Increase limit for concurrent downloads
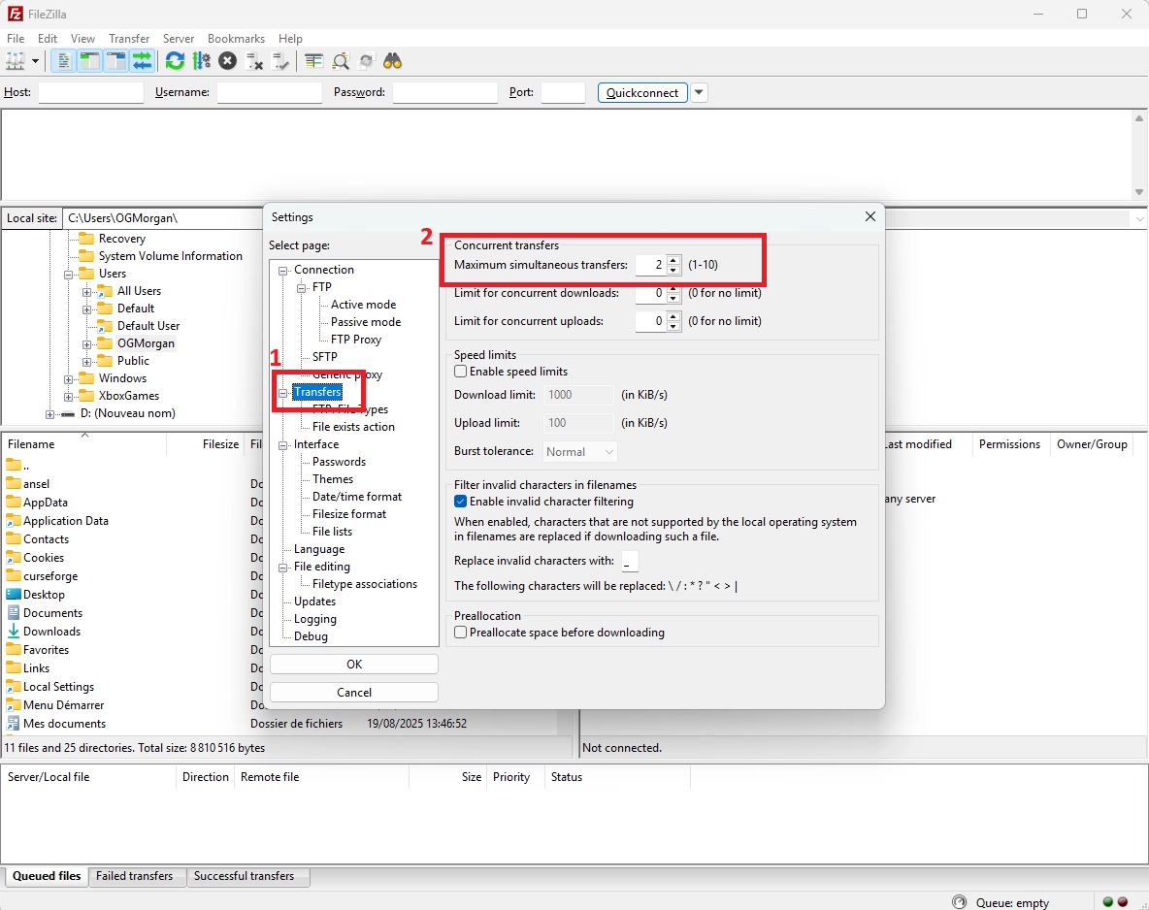This screenshot has height=910, width=1149. coord(673,289)
